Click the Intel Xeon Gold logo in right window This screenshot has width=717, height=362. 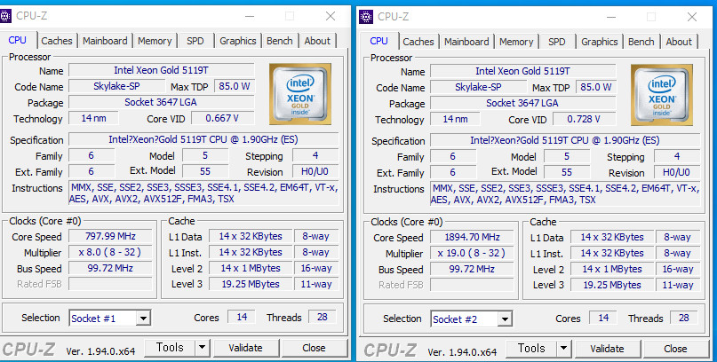coord(662,95)
